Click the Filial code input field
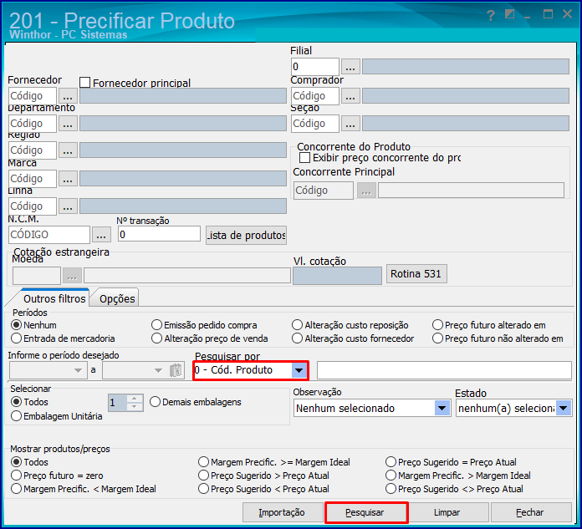Screen dimensions: 582x529 [314, 67]
